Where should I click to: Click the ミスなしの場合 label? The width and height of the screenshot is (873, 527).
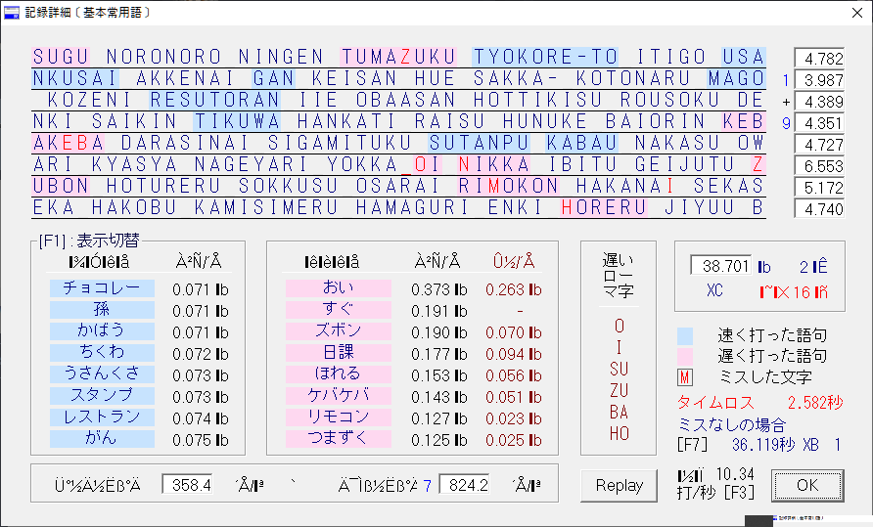731,425
